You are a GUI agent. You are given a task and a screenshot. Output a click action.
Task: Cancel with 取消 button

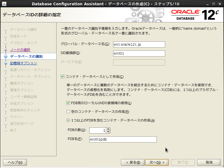pyautogui.click(x=209, y=162)
